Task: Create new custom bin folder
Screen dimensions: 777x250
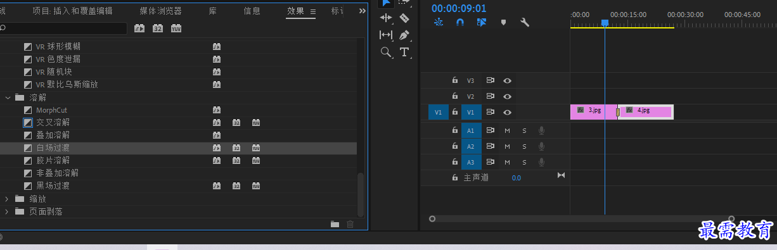Action: tap(335, 224)
